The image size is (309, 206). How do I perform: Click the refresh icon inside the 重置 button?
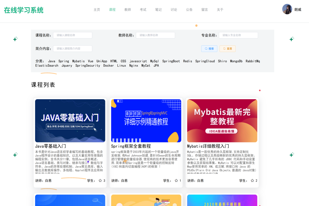coord(224,49)
